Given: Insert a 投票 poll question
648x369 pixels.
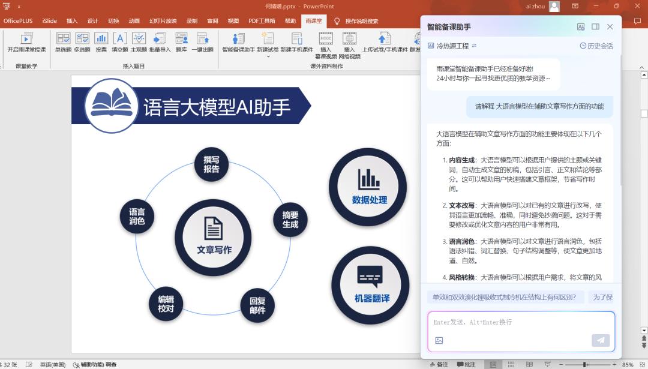Looking at the screenshot, I should tap(101, 42).
